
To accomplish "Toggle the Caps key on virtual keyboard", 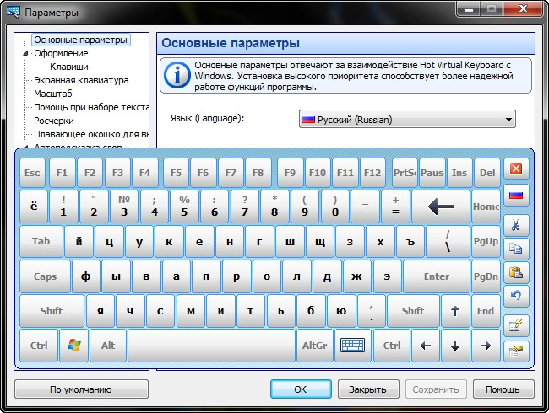I will point(45,276).
